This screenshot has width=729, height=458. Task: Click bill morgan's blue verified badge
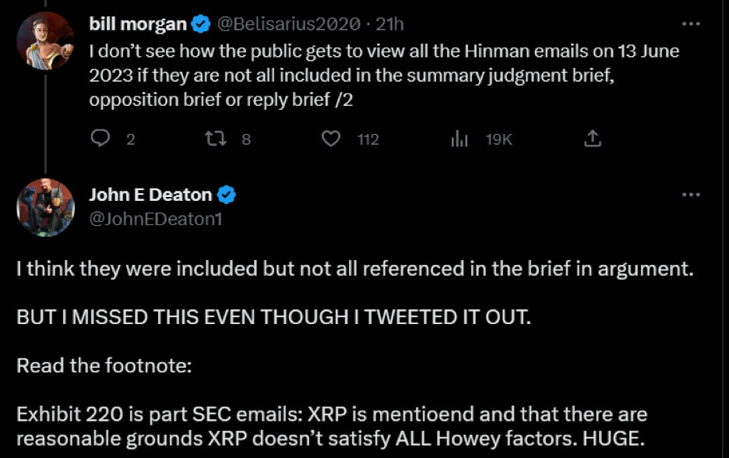click(x=201, y=25)
